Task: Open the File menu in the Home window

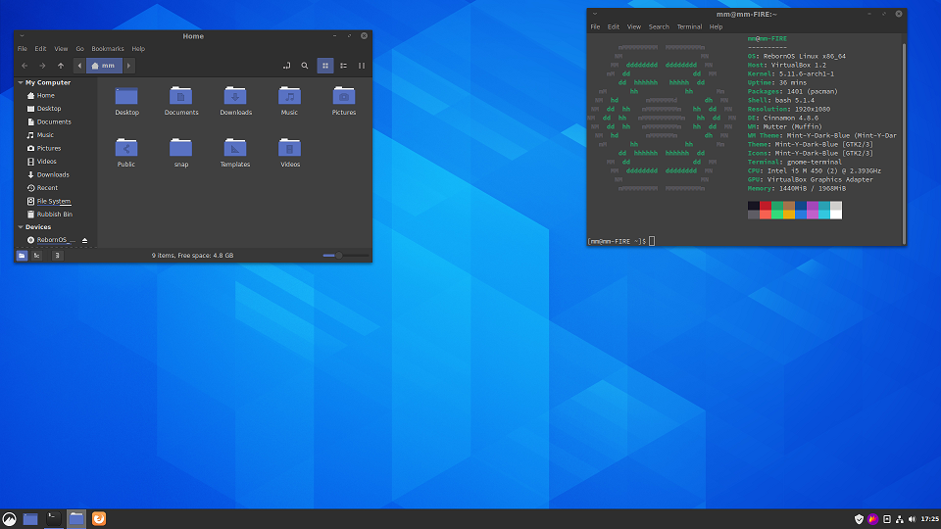Action: pos(23,49)
